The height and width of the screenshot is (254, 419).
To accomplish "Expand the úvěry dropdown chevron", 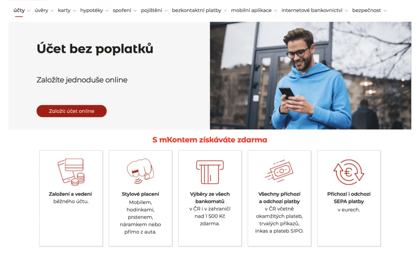I will (52, 11).
